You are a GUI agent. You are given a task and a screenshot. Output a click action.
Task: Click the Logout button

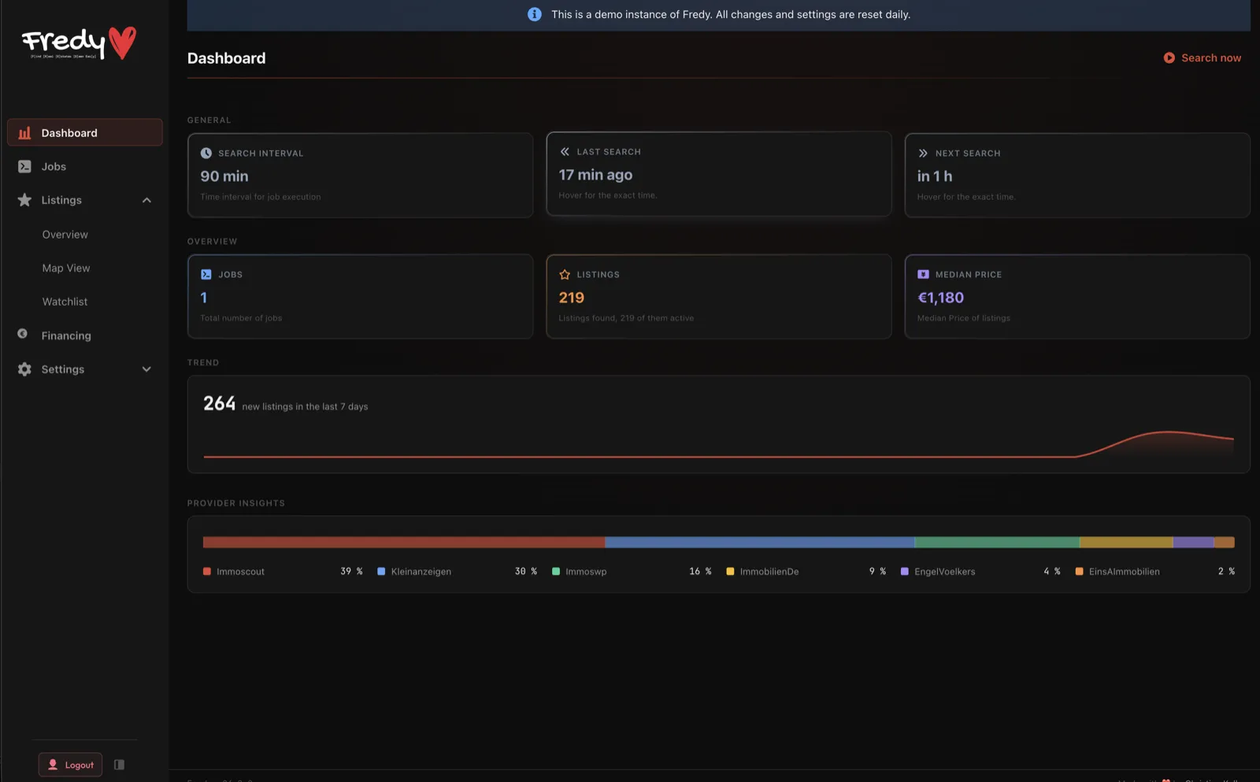tap(70, 765)
